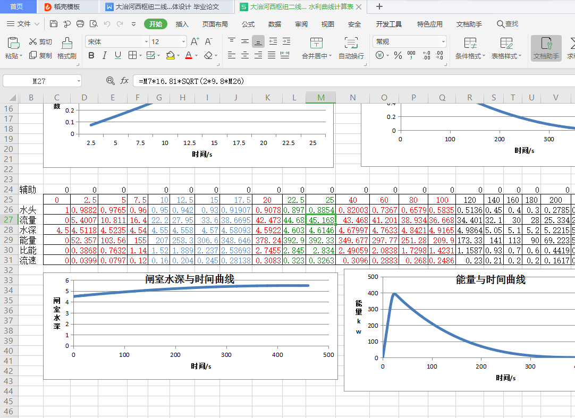Screen dimensions: 575x418
Task: Expand the Name Box dropdown
Action: tap(79, 81)
